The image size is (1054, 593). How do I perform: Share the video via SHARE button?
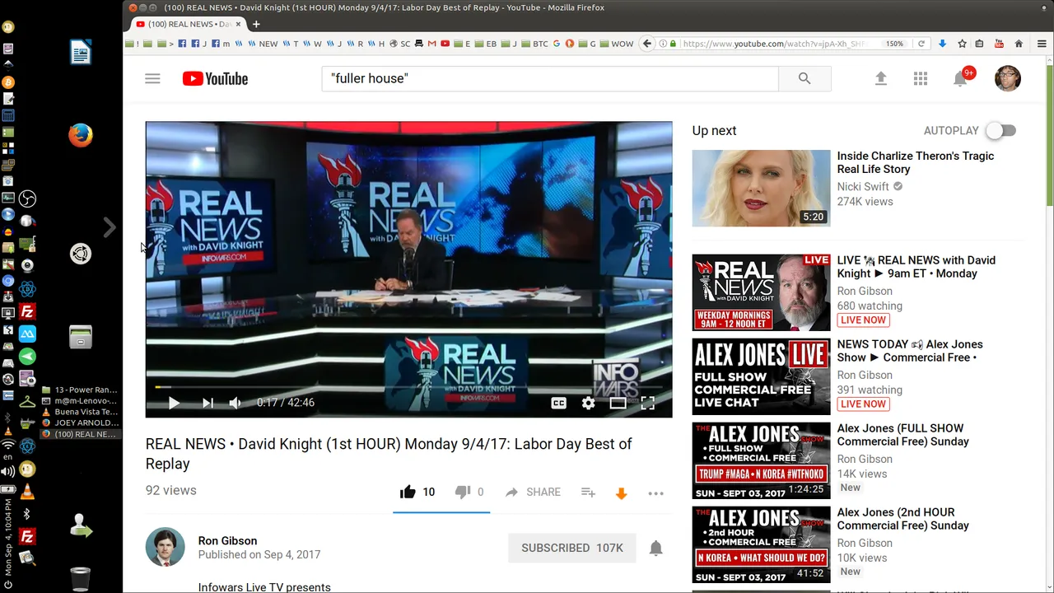click(x=533, y=493)
